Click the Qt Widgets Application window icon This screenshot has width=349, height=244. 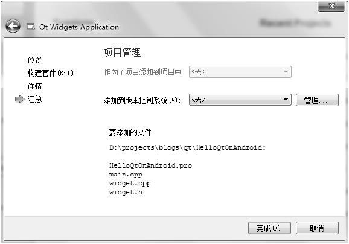(x=31, y=27)
